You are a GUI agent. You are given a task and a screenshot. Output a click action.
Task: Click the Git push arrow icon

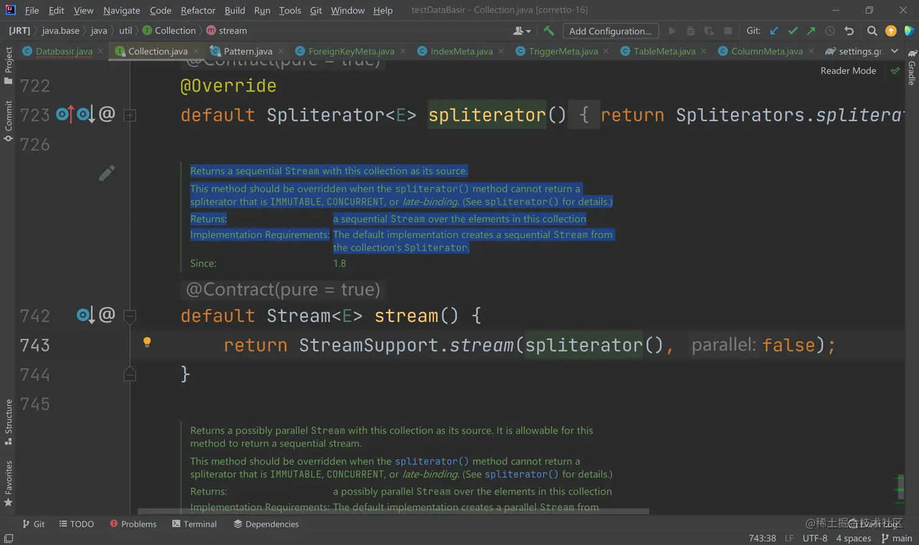[811, 31]
